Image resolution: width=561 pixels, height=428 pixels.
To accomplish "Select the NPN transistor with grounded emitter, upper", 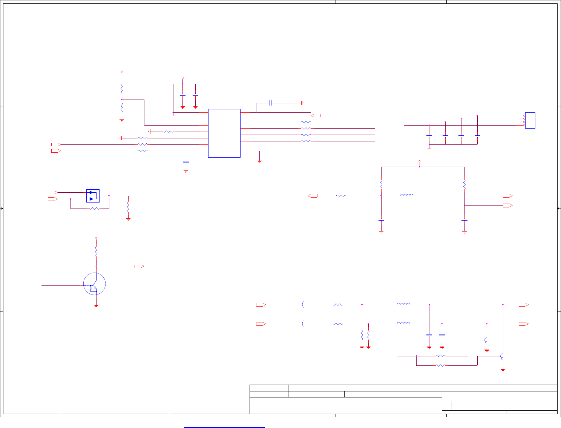I will [486, 340].
